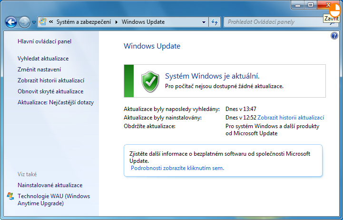Select Systém a zabezpečení breadcrumb
Screen dimensions: 343x220
click(x=84, y=22)
